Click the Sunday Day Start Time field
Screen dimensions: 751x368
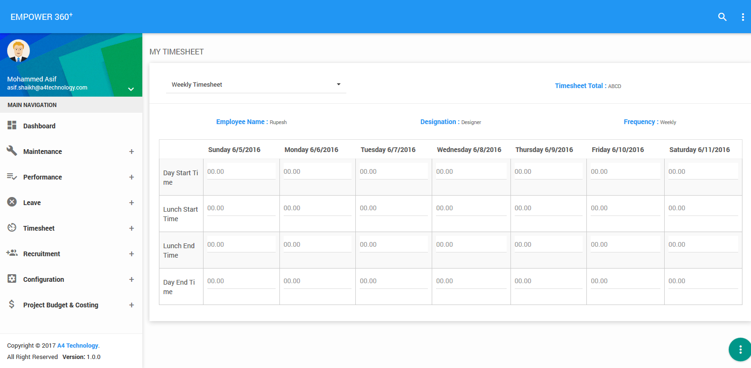point(241,171)
